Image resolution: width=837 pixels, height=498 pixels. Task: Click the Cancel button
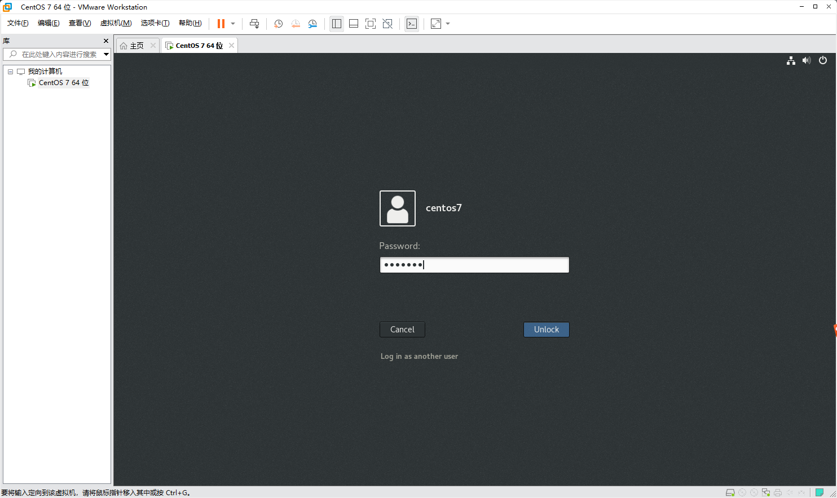tap(402, 330)
